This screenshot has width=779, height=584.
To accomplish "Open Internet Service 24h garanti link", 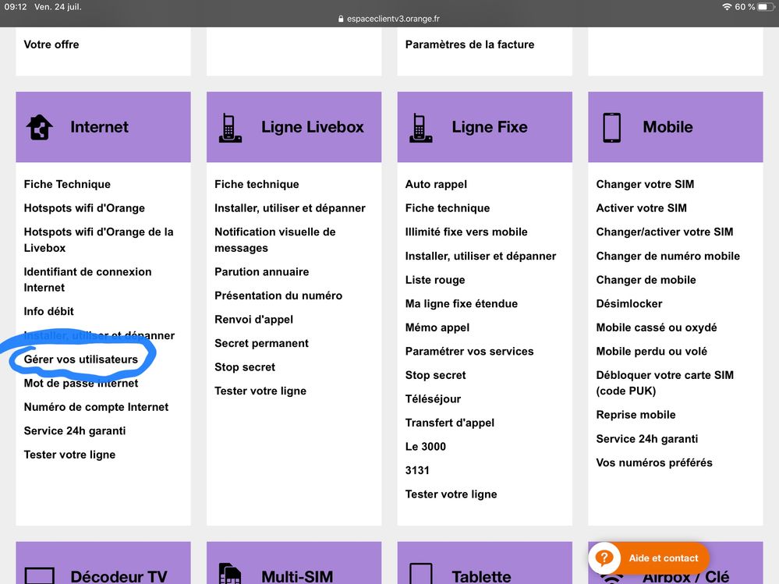I will coord(75,430).
